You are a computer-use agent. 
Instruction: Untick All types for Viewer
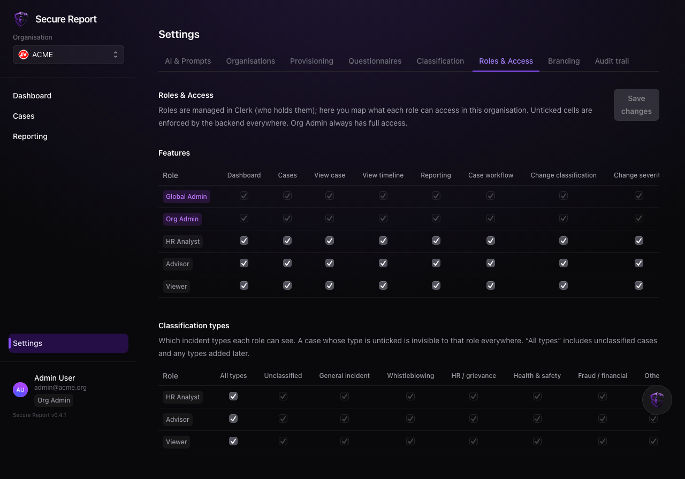coord(233,441)
